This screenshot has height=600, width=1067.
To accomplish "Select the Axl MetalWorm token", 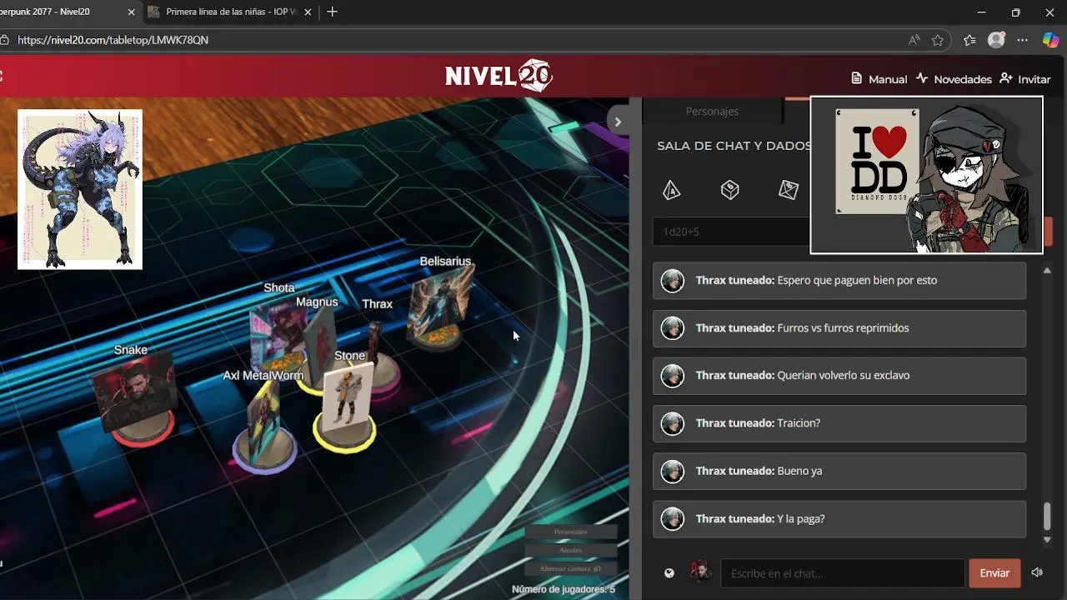I will [264, 427].
